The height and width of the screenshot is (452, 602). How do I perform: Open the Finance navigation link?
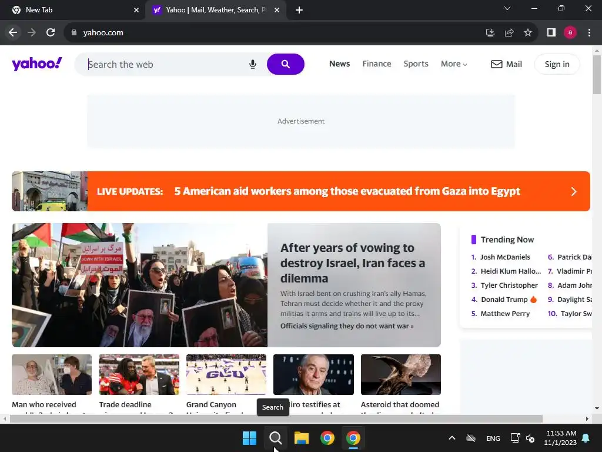377,64
